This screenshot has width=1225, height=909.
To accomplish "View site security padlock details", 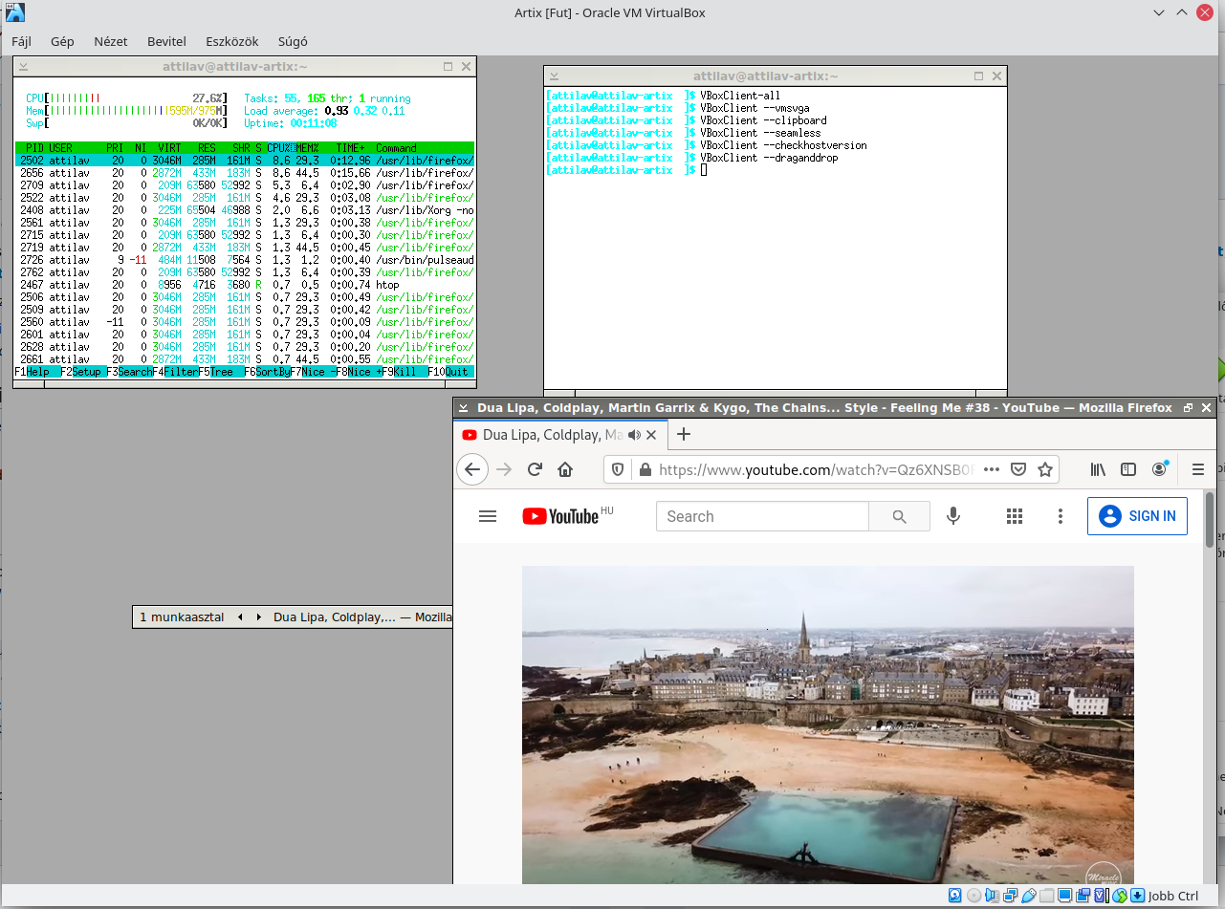I will (x=645, y=469).
